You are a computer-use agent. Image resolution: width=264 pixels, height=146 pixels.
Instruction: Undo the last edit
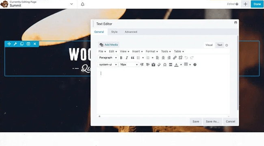pyautogui.click(x=186, y=58)
